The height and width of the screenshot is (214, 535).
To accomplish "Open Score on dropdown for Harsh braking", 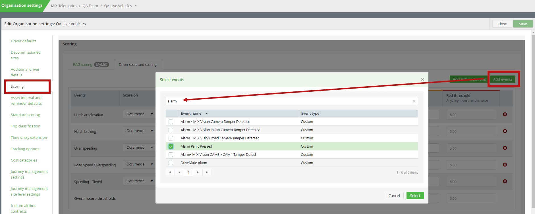I will click(139, 131).
